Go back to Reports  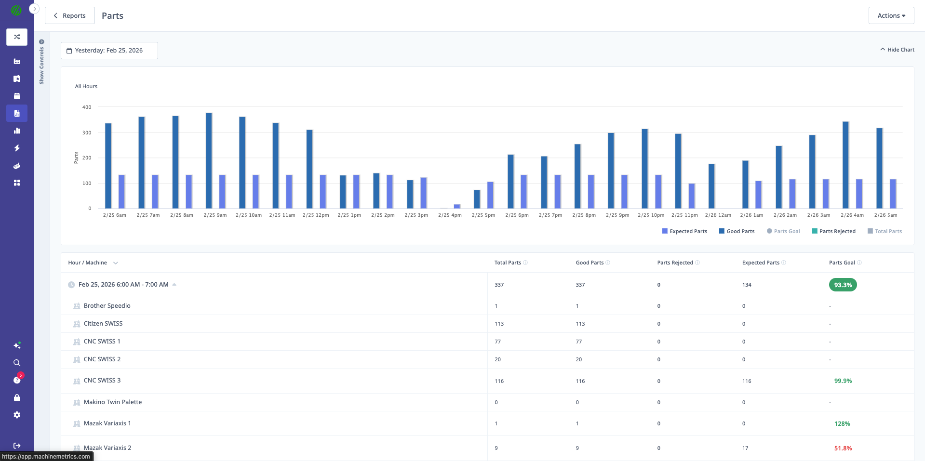click(70, 15)
